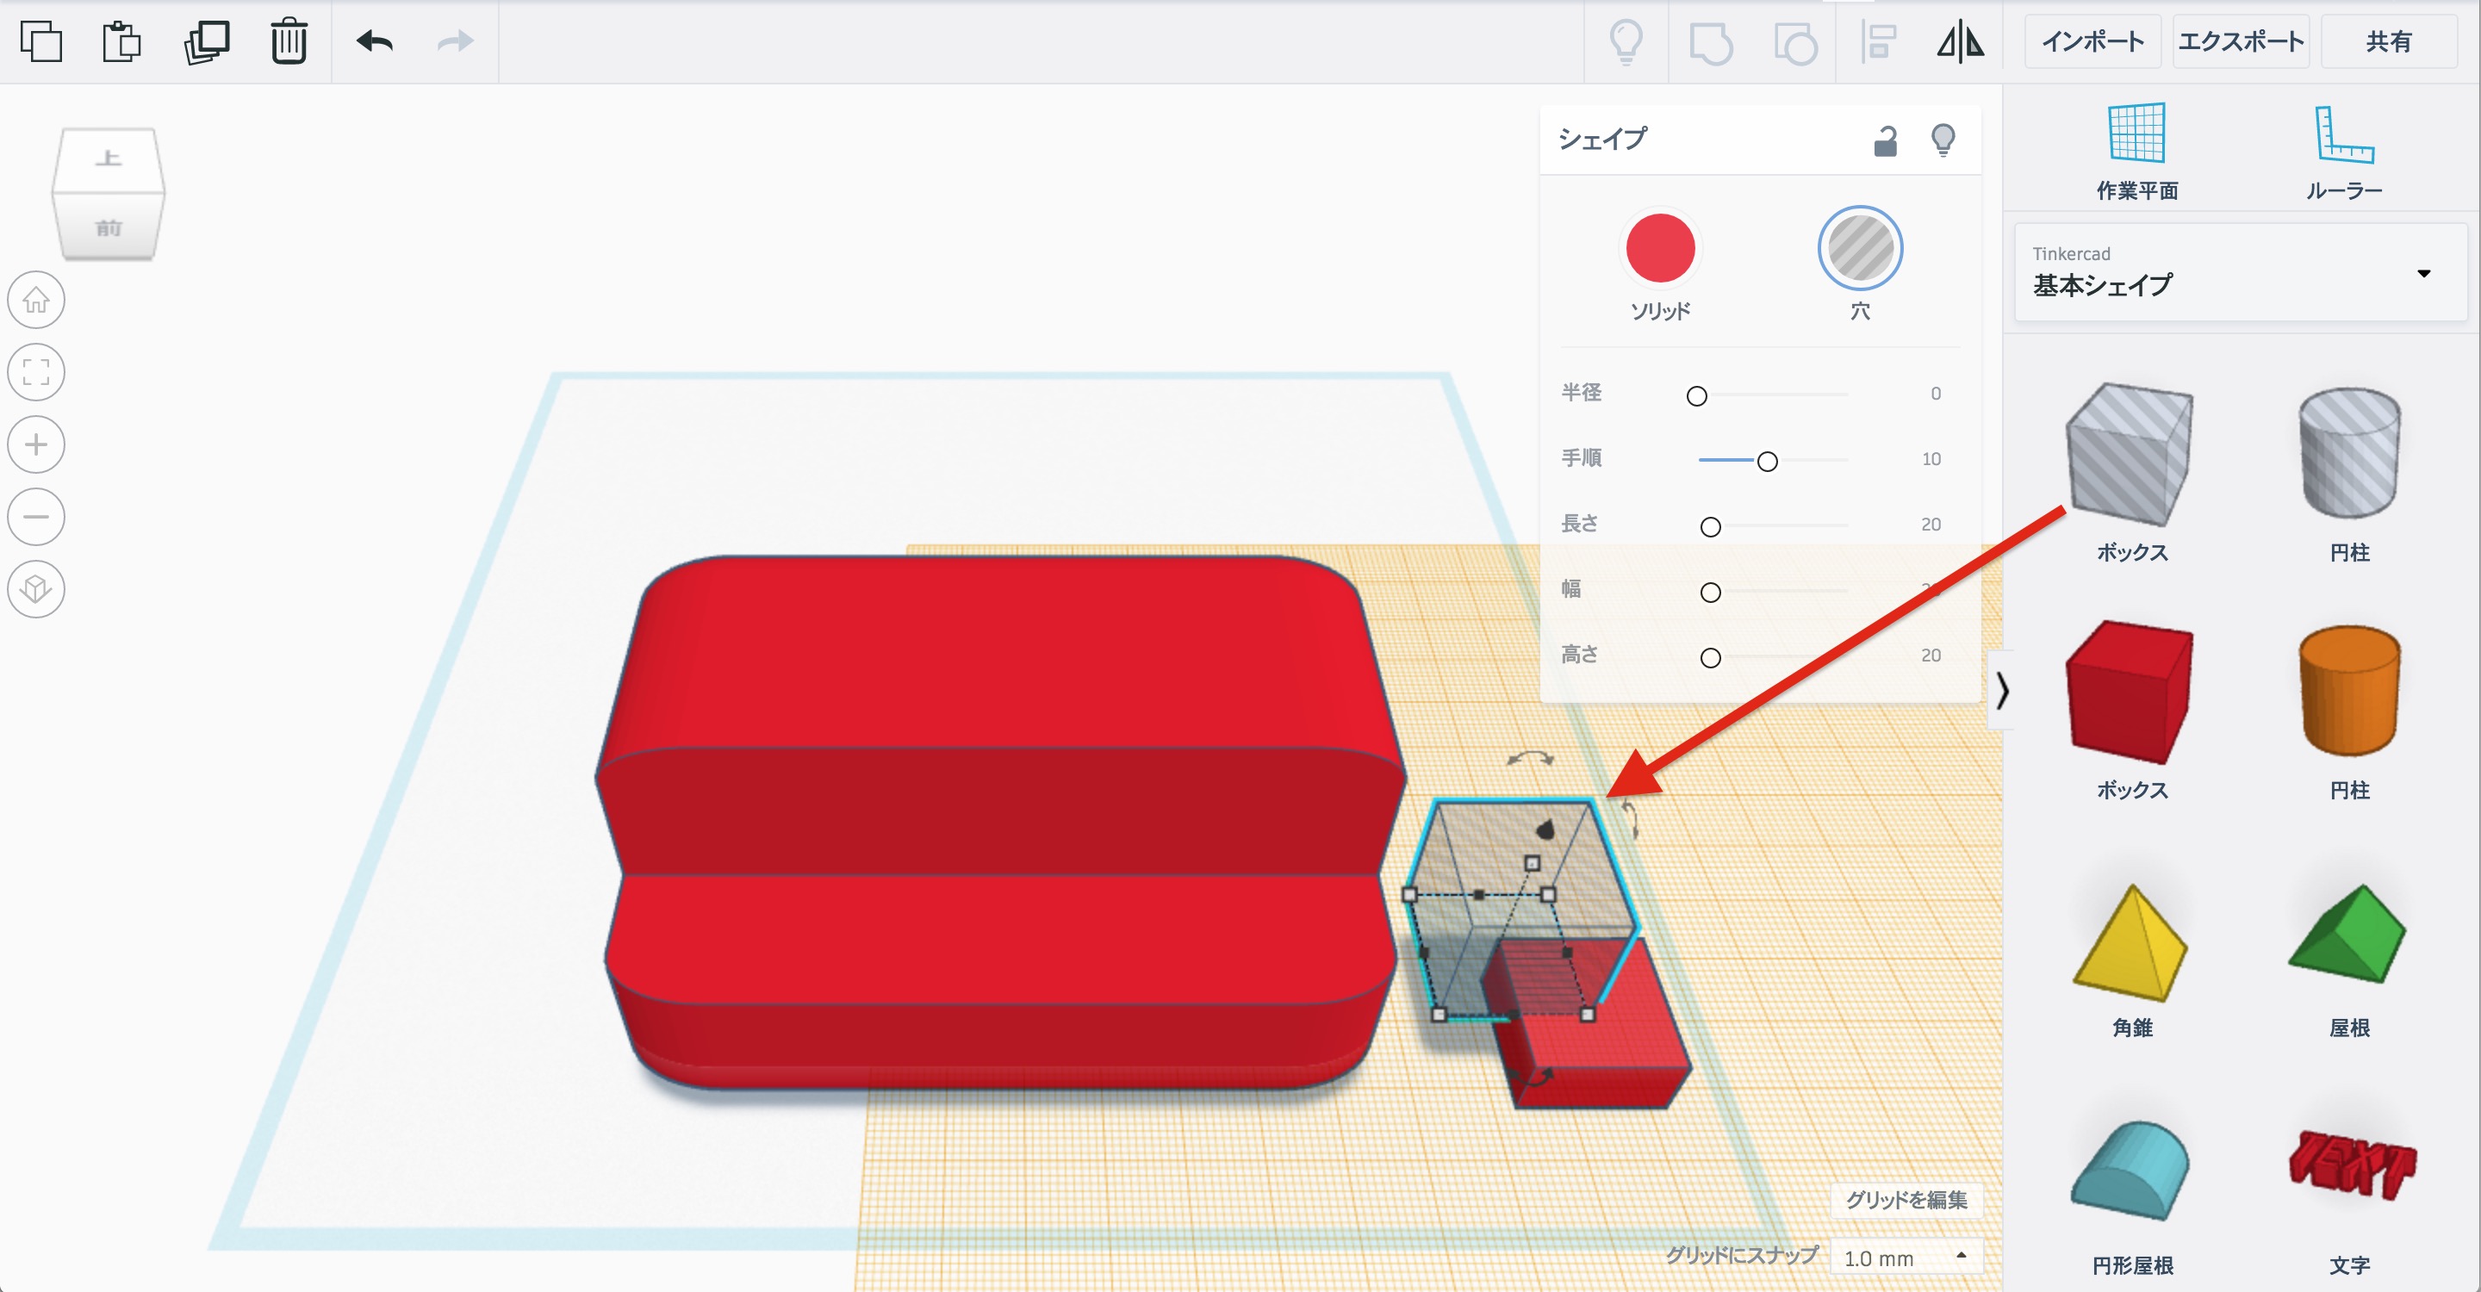The image size is (2481, 1292).
Task: Click the duplicate and repeat icon
Action: coord(206,41)
